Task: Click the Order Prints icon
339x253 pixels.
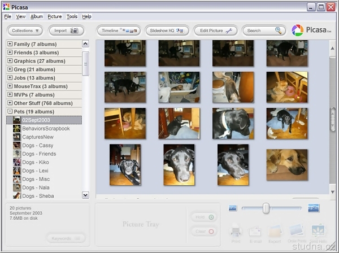Action: (x=297, y=230)
